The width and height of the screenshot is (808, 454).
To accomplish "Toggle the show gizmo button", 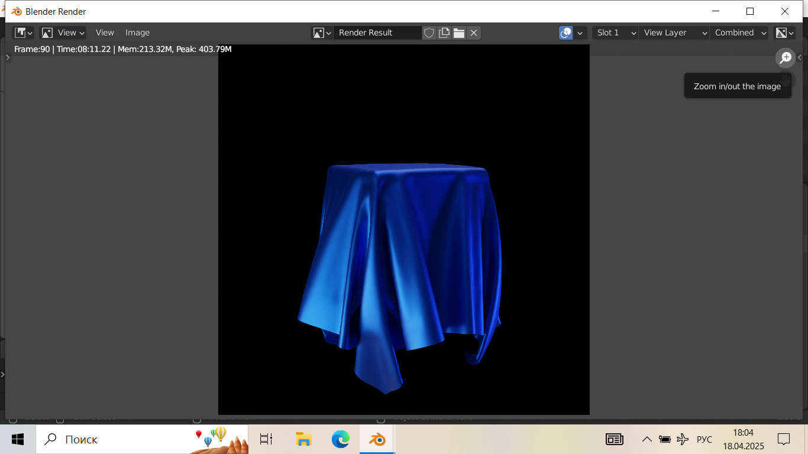I will tap(565, 33).
